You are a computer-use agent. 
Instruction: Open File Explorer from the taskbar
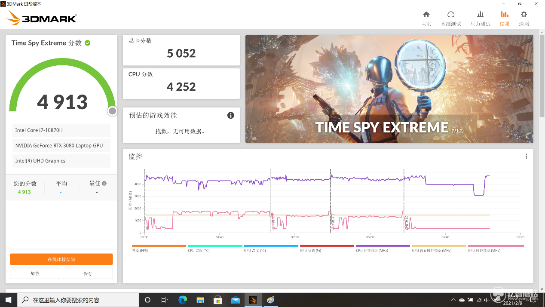coord(200,300)
